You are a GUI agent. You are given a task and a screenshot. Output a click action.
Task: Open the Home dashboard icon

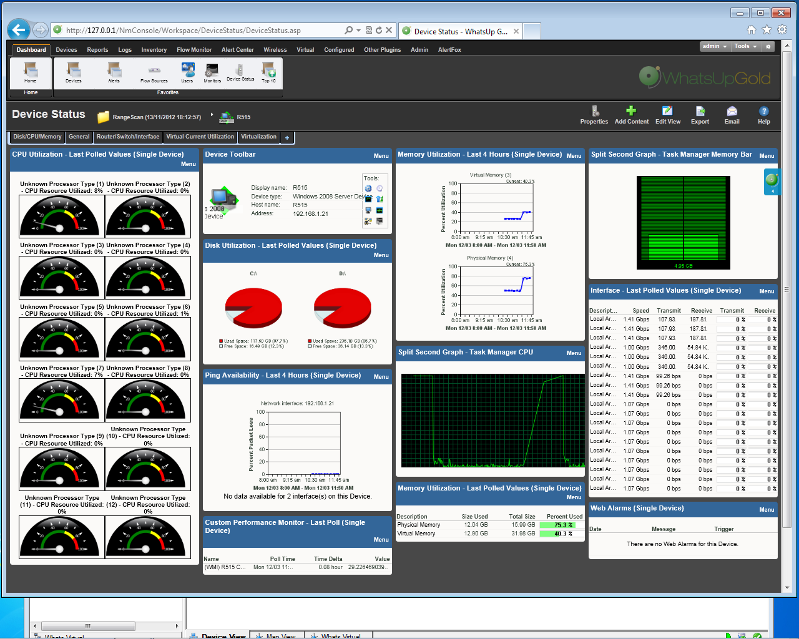[31, 72]
